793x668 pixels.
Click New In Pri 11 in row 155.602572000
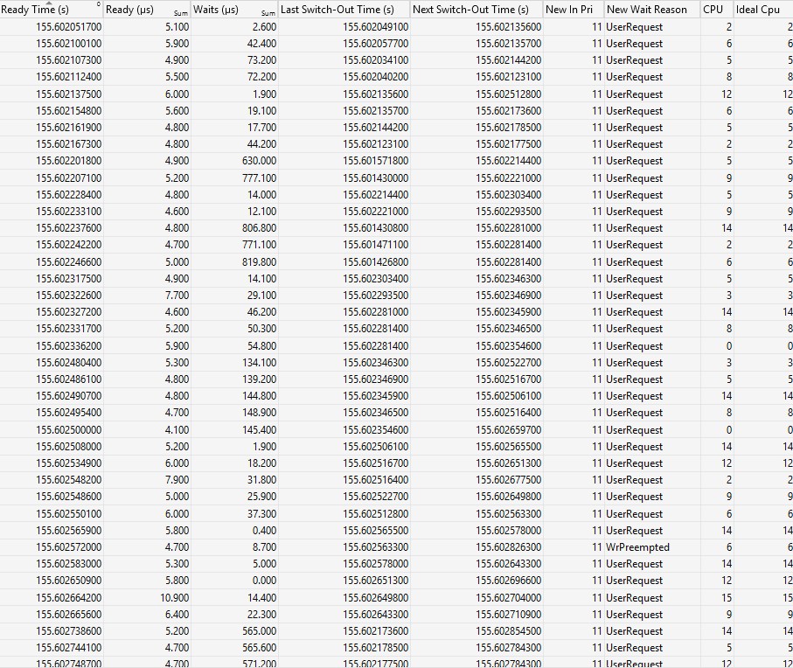point(597,547)
